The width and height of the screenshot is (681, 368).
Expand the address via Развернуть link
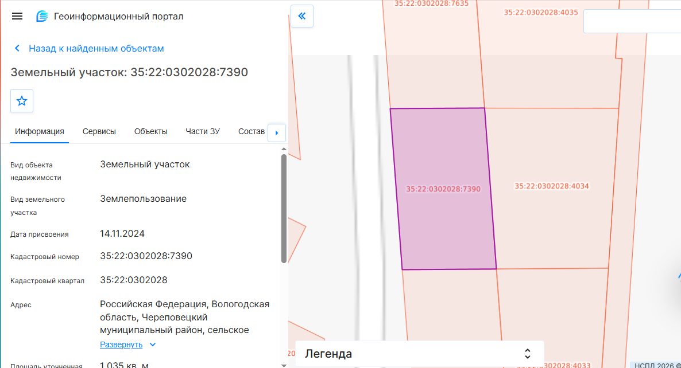pos(121,344)
